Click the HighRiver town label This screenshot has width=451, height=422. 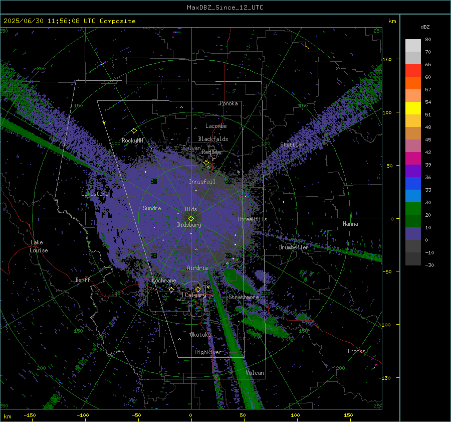[x=207, y=352]
